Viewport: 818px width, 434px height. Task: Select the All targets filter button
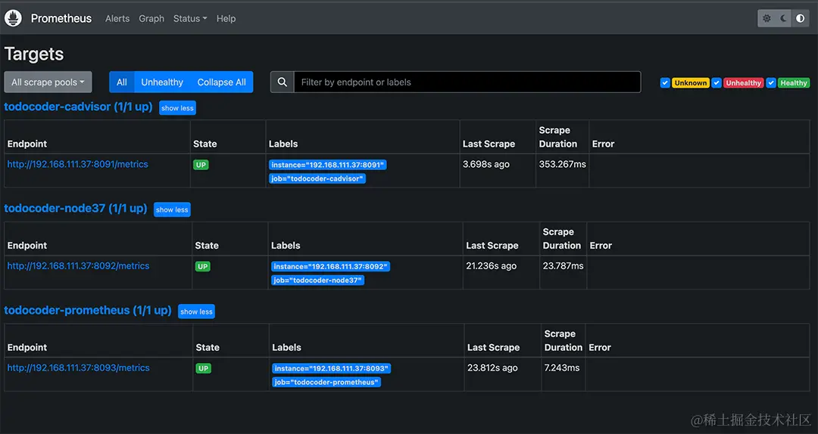tap(121, 82)
